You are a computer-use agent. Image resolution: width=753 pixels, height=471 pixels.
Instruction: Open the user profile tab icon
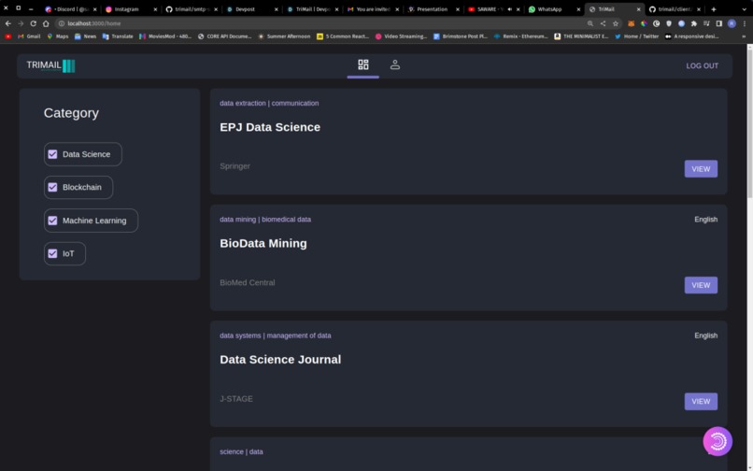(x=395, y=64)
